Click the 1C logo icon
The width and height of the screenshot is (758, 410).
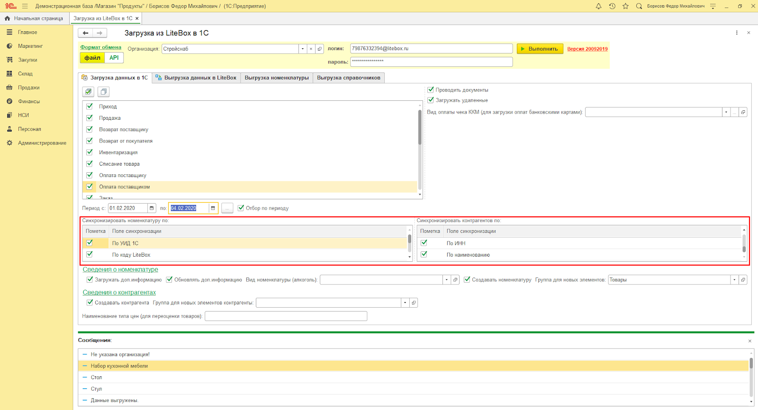[11, 6]
